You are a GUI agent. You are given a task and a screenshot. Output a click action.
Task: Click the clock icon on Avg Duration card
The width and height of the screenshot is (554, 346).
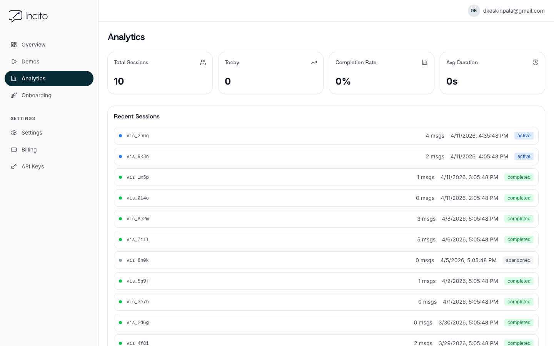tap(536, 62)
